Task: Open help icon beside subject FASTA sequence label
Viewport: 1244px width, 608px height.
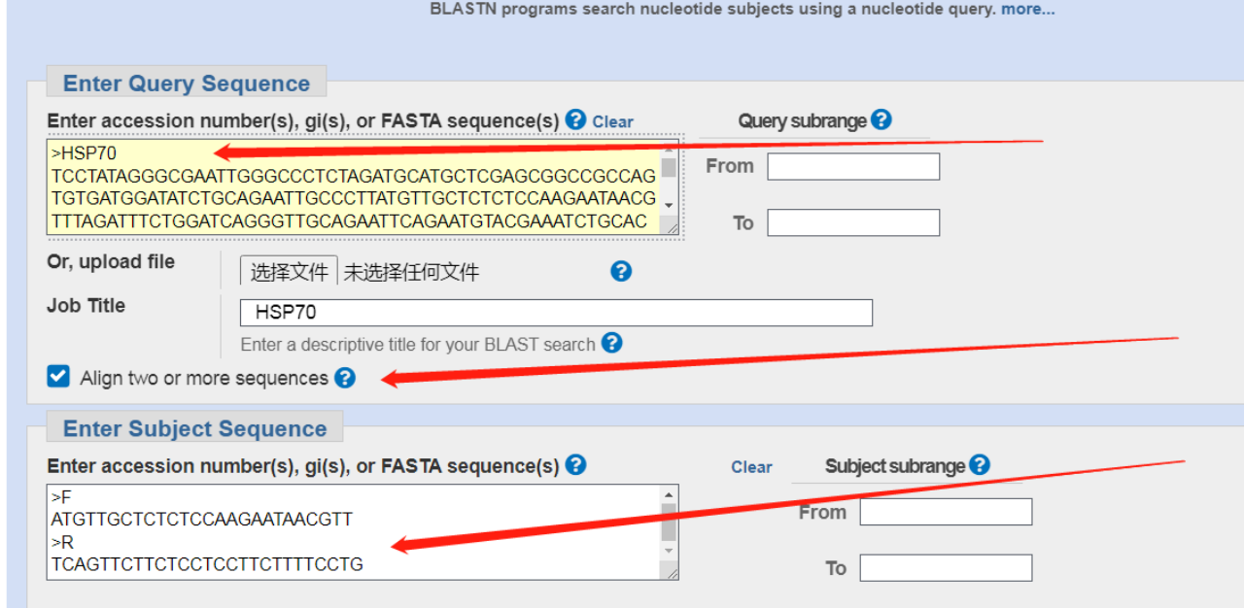Action: pyautogui.click(x=575, y=465)
